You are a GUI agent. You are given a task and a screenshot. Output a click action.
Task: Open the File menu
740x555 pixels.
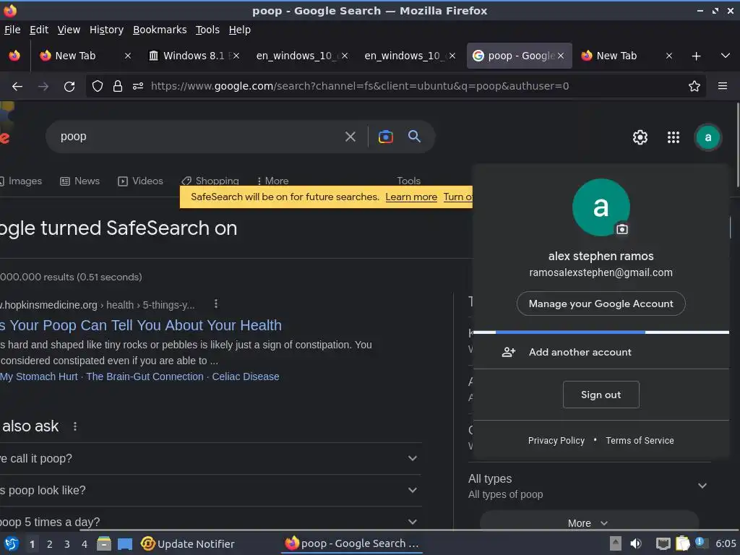(12, 30)
